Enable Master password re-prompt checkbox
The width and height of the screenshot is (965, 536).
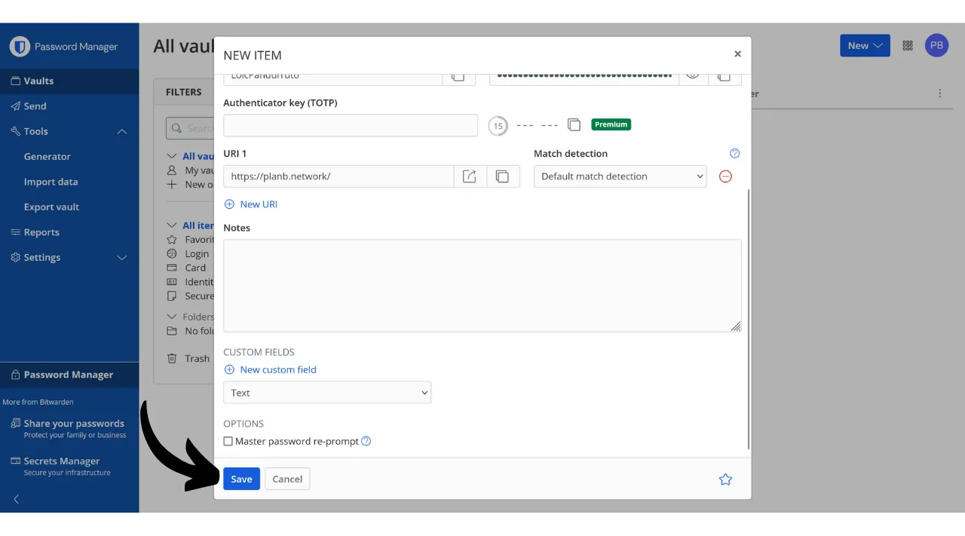(228, 442)
